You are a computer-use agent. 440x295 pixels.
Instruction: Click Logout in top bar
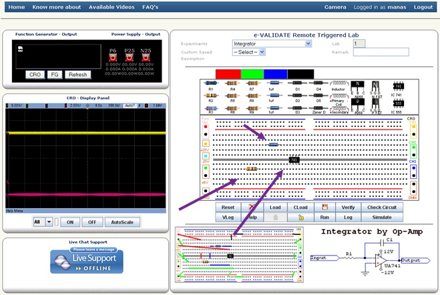[x=423, y=7]
